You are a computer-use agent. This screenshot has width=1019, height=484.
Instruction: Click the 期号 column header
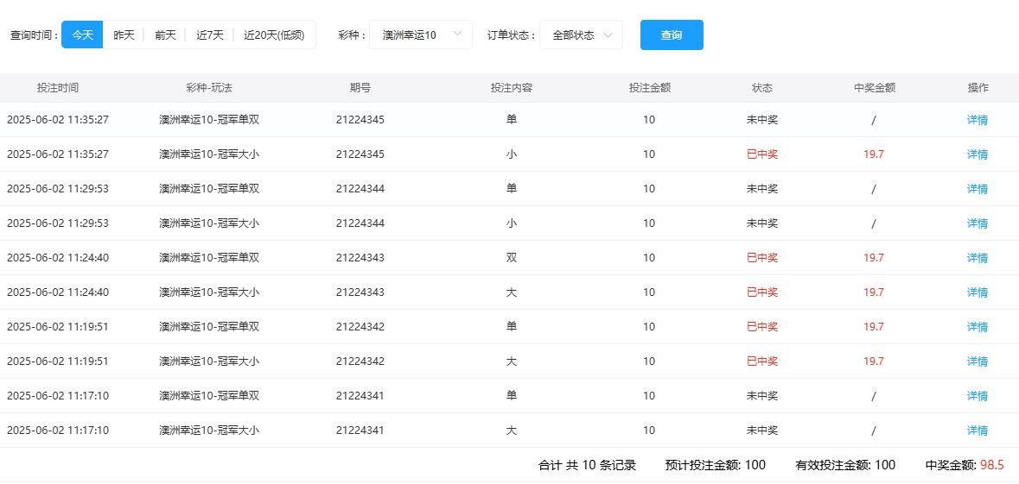[360, 88]
